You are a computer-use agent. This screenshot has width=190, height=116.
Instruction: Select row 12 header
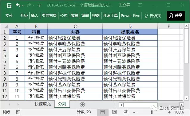click(x=5, y=96)
